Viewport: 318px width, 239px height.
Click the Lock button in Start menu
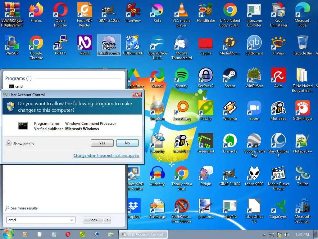(x=93, y=220)
